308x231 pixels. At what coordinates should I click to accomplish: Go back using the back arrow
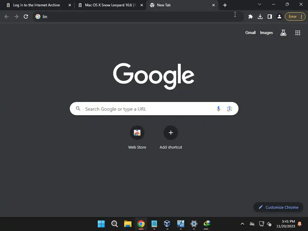tap(7, 17)
